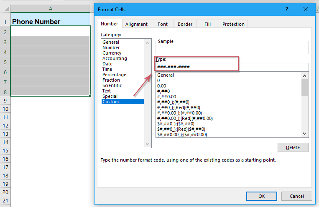Open the Protection tab

pyautogui.click(x=233, y=24)
